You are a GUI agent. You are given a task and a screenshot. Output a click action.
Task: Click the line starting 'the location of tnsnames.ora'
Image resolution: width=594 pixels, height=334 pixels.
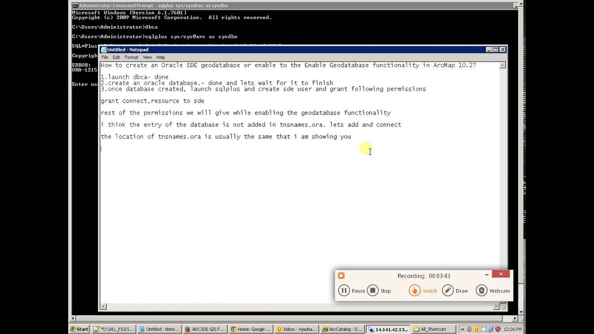[x=226, y=136]
